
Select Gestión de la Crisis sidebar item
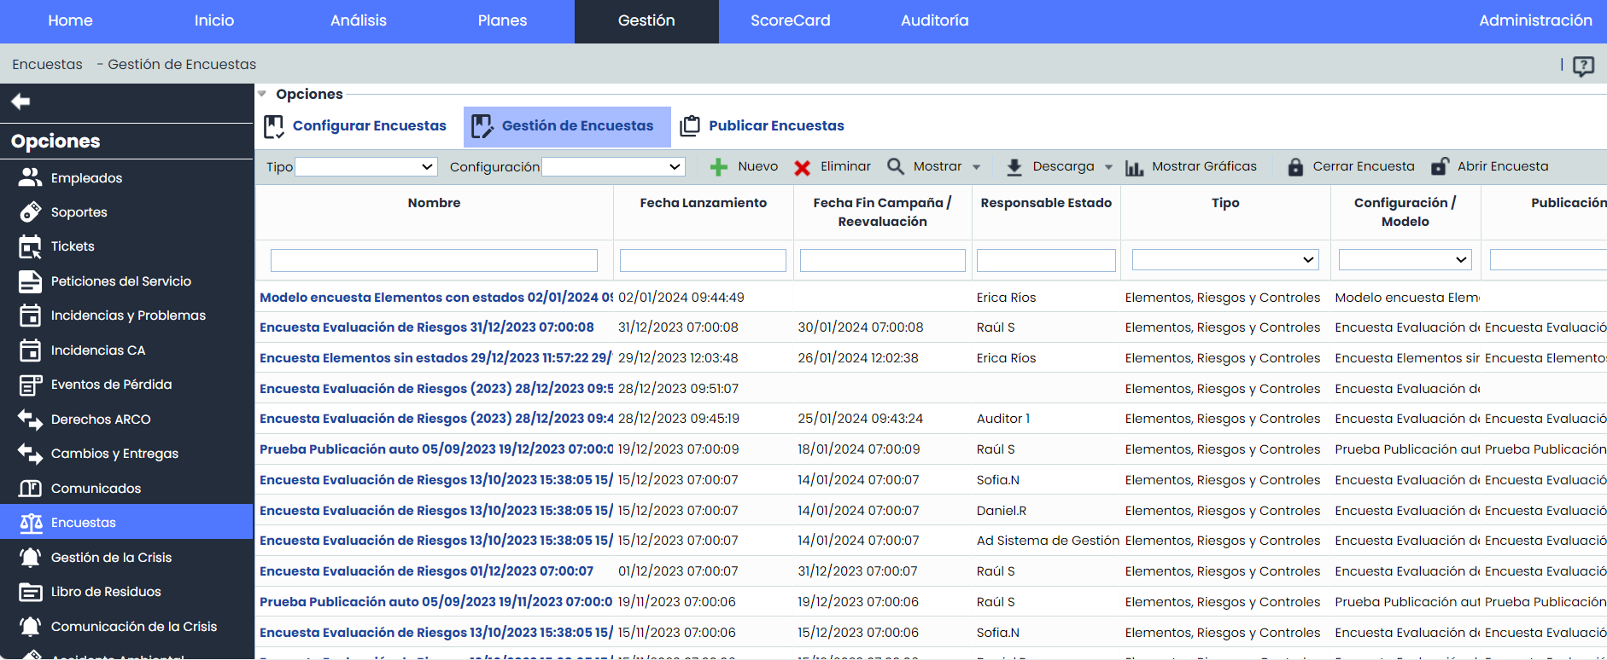[111, 558]
